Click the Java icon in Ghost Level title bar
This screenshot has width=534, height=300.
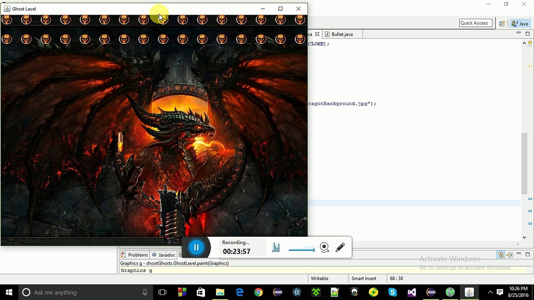point(7,9)
